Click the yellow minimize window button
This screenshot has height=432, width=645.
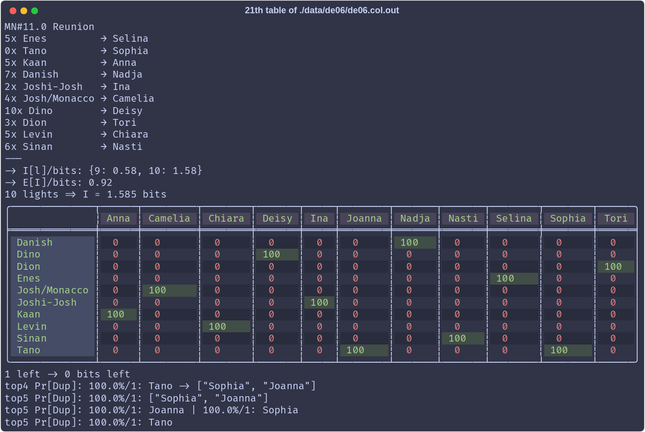click(24, 11)
